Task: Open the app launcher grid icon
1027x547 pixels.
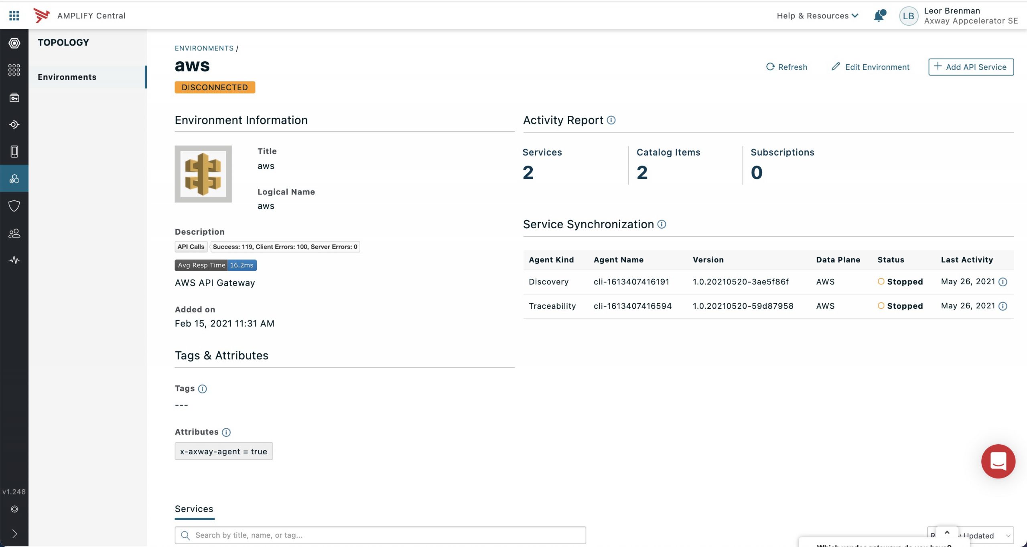Action: pos(14,16)
